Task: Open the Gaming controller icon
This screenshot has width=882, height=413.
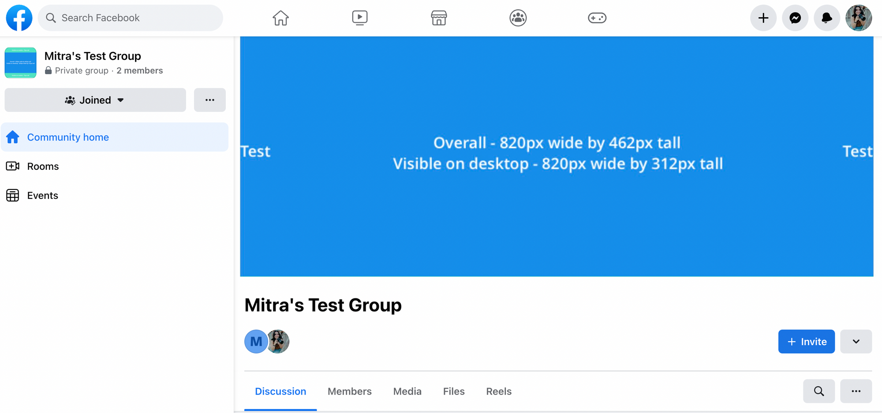Action: click(597, 18)
